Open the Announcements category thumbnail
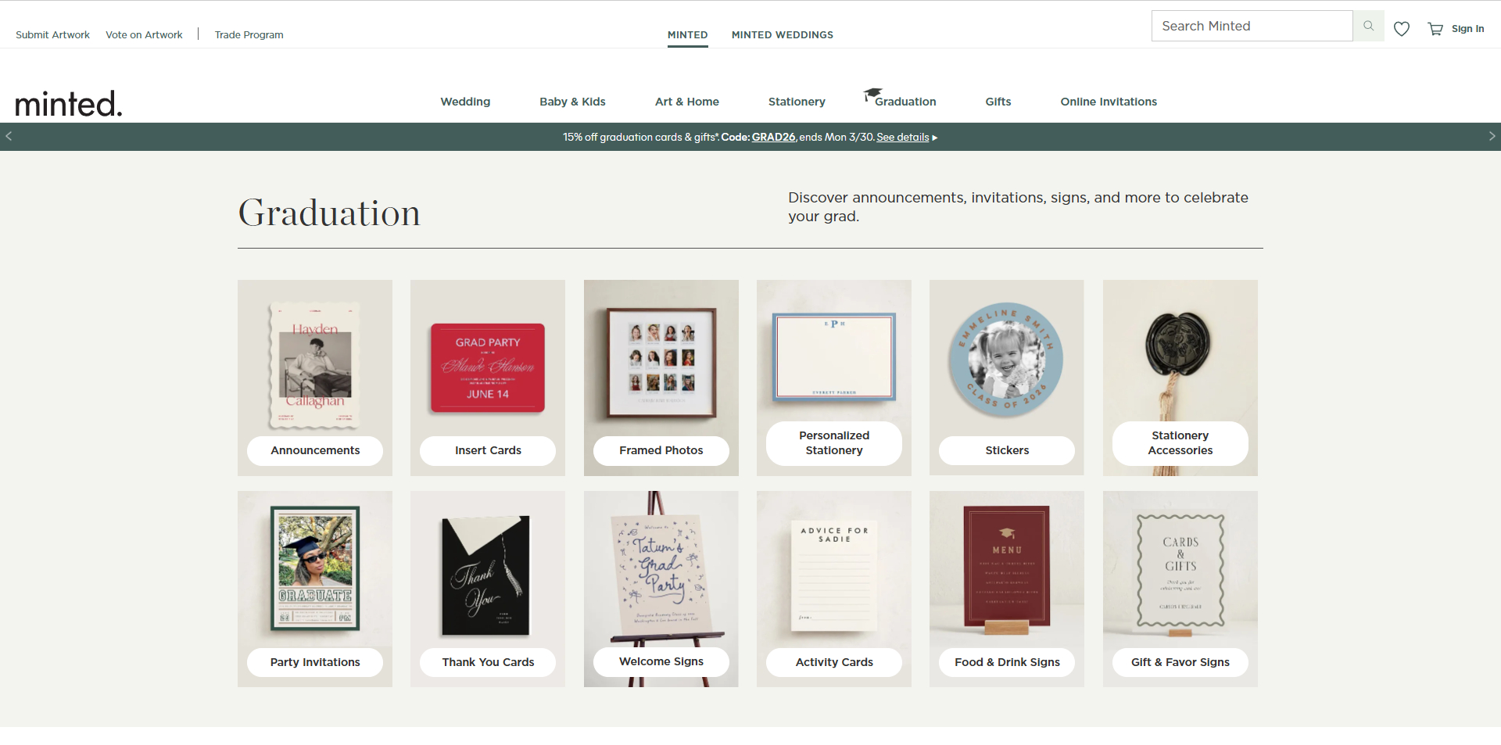 315,378
